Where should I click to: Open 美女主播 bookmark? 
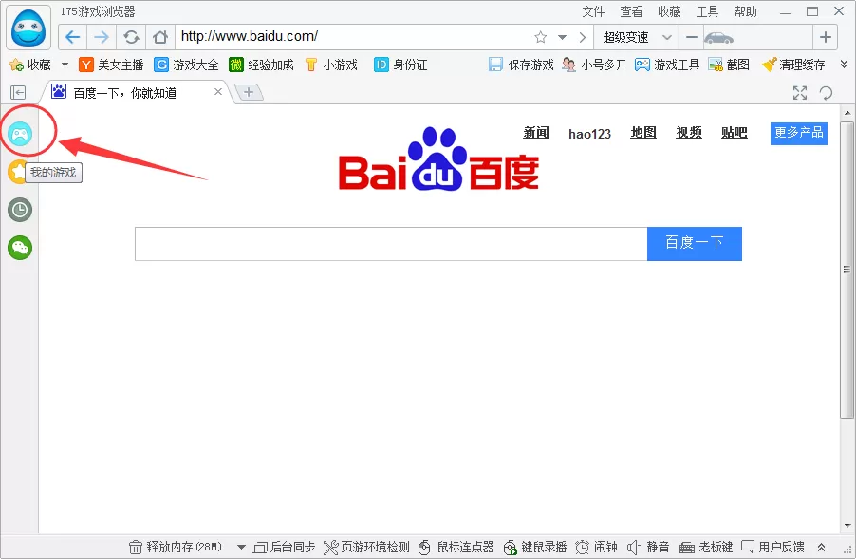(x=111, y=65)
